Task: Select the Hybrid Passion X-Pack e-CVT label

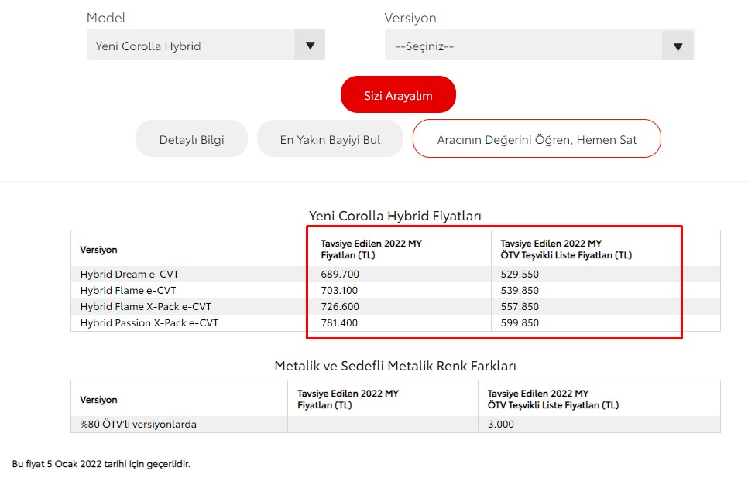Action: (149, 323)
